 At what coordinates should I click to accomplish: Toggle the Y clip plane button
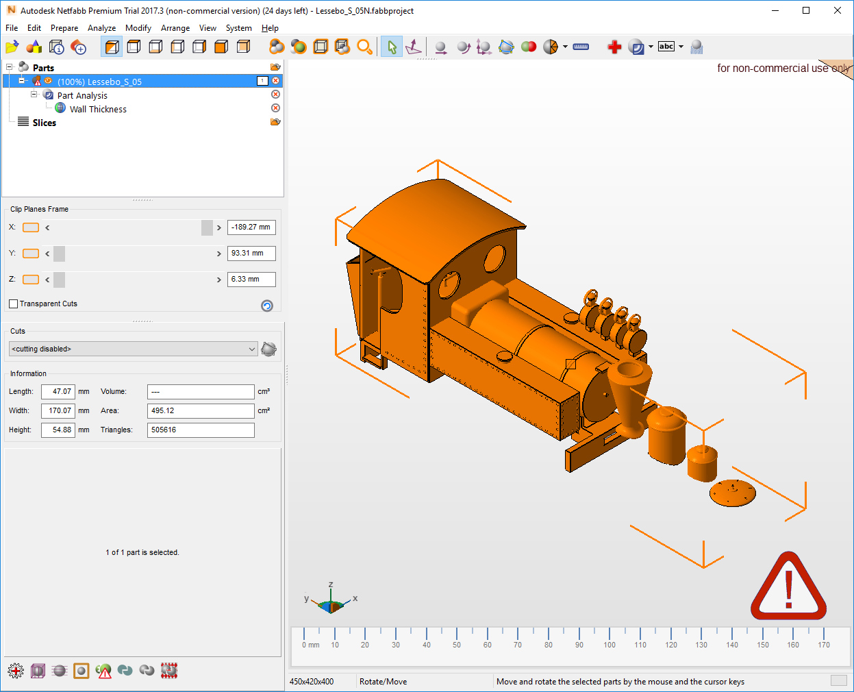tap(31, 254)
